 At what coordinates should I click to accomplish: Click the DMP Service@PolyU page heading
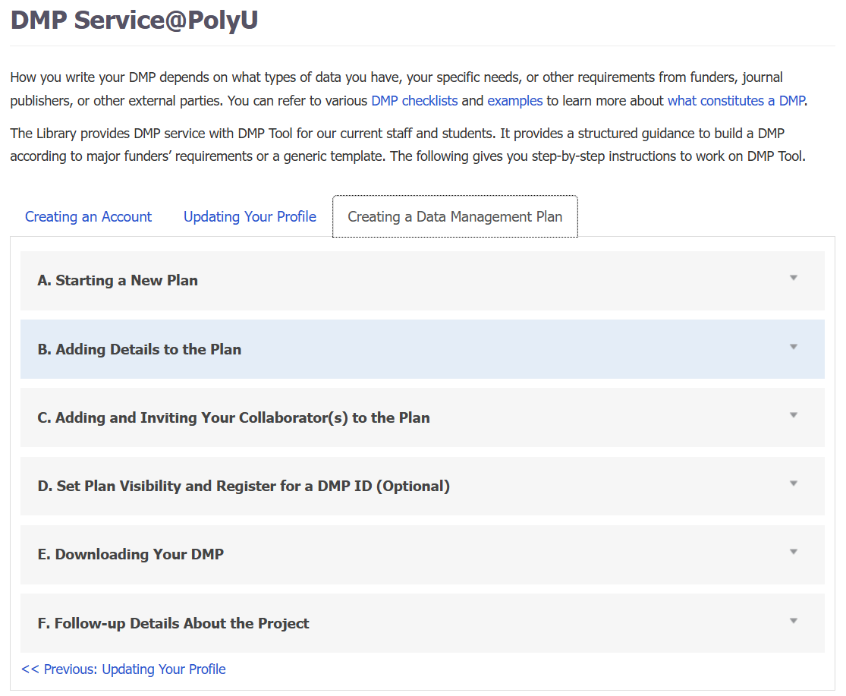(134, 20)
